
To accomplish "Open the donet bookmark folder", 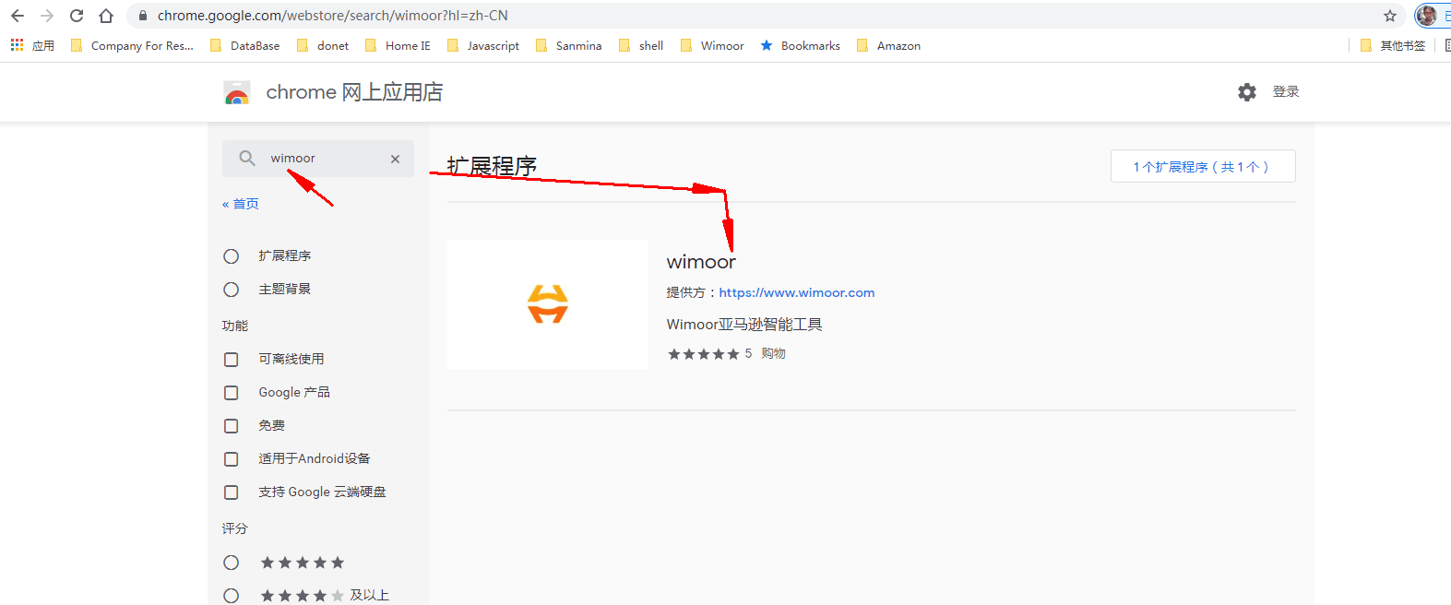I will tap(322, 45).
